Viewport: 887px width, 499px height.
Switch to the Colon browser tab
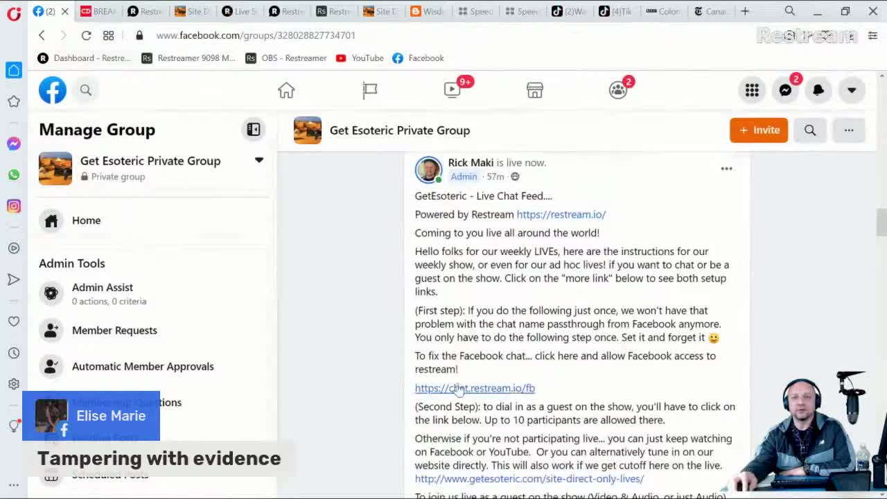pos(663,11)
